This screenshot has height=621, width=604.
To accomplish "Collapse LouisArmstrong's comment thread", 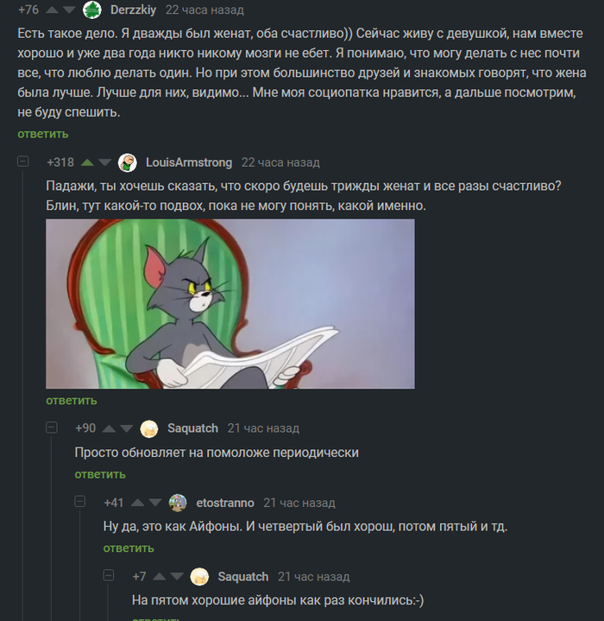I will [23, 162].
